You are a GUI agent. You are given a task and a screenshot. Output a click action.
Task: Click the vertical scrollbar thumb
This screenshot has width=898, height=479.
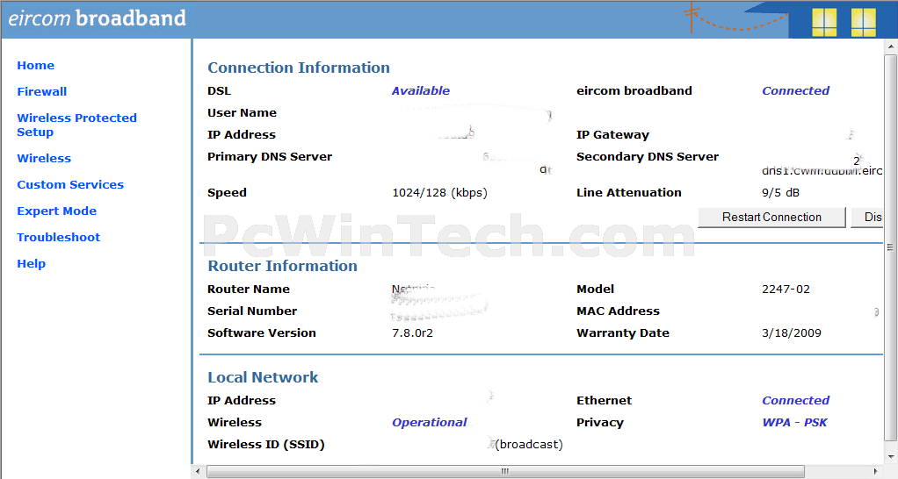pyautogui.click(x=890, y=248)
